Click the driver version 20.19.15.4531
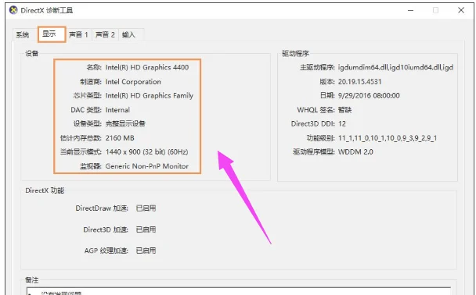Viewport: 476px width, 295px height. pyautogui.click(x=359, y=82)
